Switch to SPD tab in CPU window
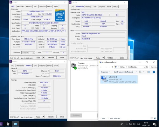This screenshot has height=127, width=159. tap(36, 6)
